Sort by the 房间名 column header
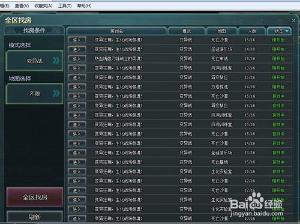Screen dimensions: 300x224 coord(116,31)
